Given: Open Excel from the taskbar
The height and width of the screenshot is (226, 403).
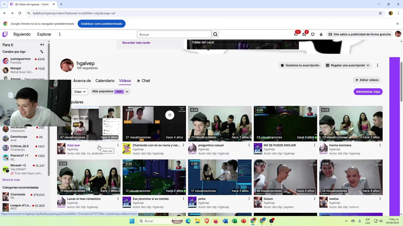Looking at the screenshot, I should pyautogui.click(x=234, y=221).
